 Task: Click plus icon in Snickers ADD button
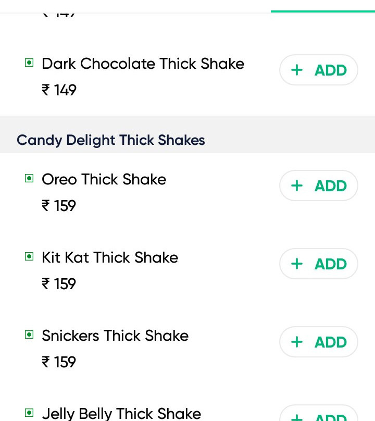click(297, 342)
